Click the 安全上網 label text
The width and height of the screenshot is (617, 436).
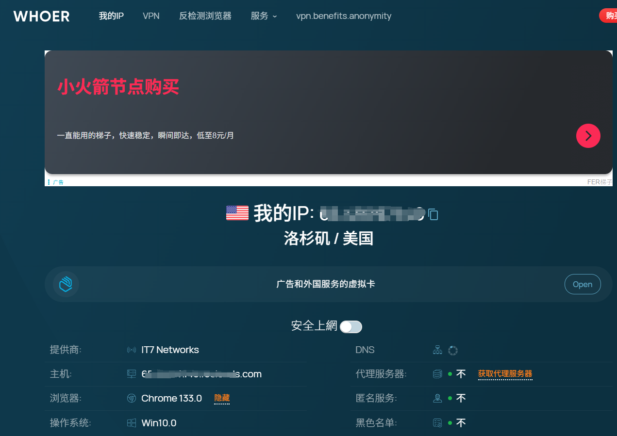click(314, 326)
